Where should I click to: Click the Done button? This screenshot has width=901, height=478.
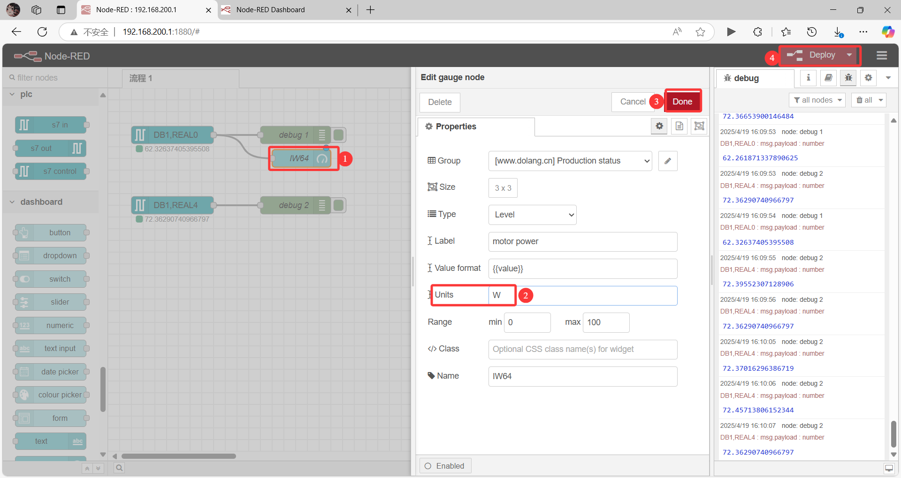[683, 101]
